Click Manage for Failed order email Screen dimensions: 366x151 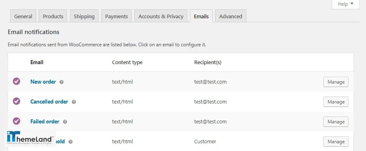[336, 122]
